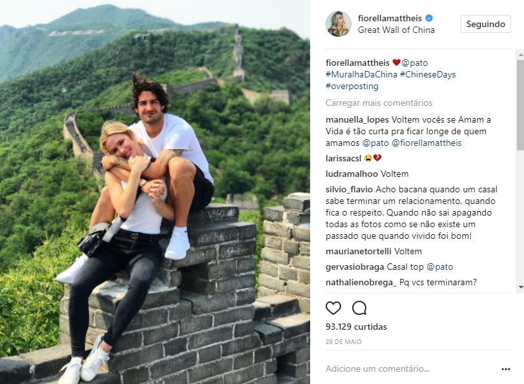
Task: View the 93.129 curtidas likes list
Action: click(x=356, y=327)
